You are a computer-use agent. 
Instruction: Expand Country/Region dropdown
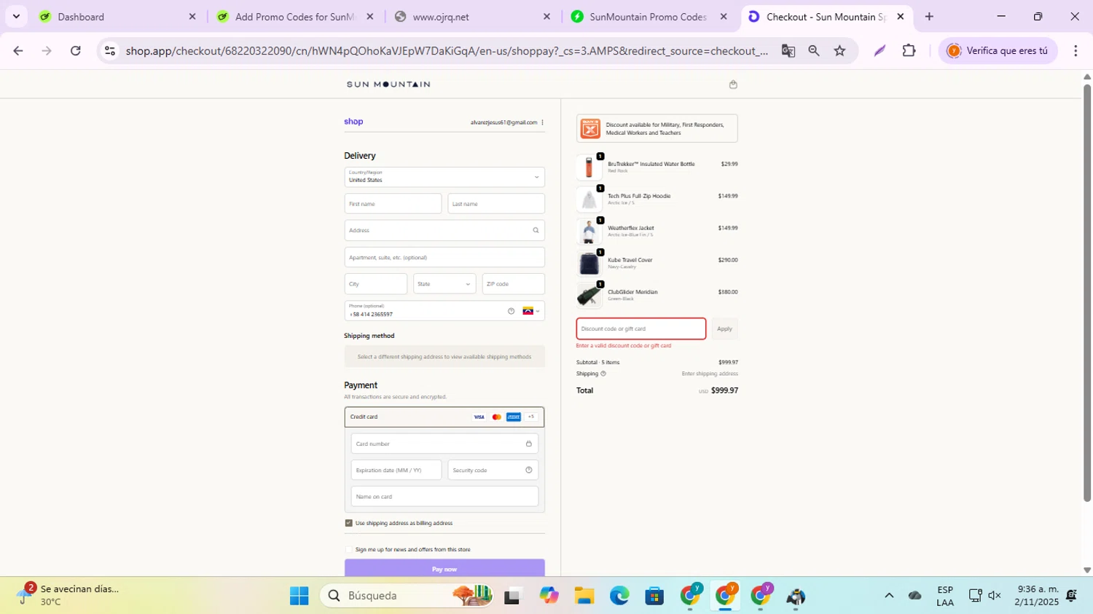coord(444,177)
